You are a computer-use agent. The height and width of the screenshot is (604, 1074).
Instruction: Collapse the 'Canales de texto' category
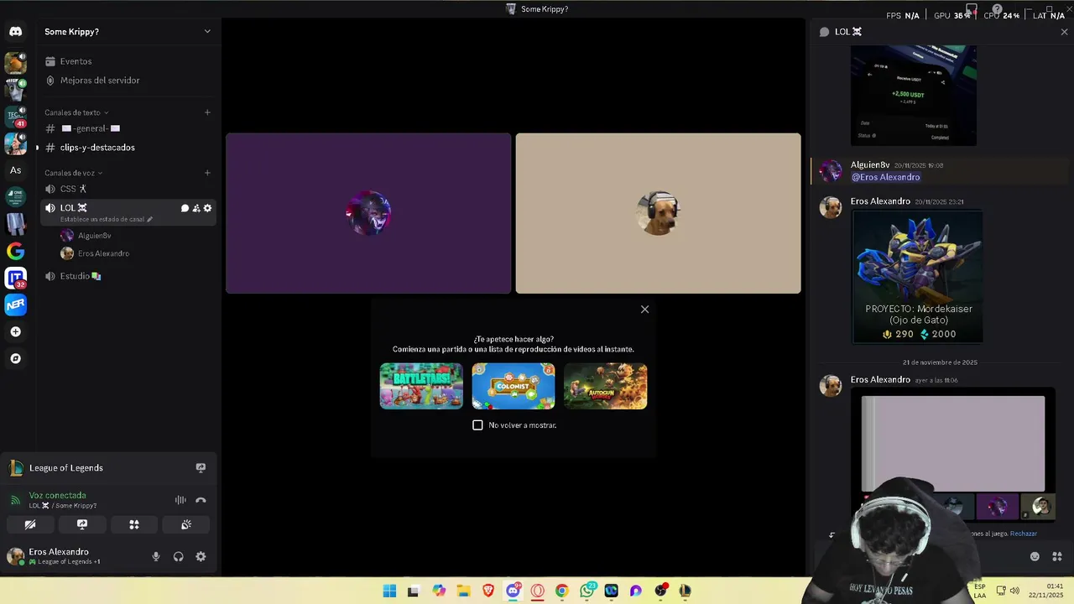(x=76, y=112)
